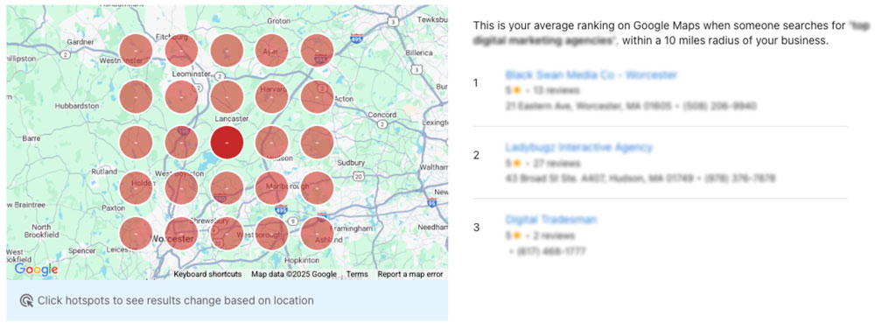Image resolution: width=875 pixels, height=330 pixels.
Task: Click the hotspot covering Westborough
Action: pyautogui.click(x=272, y=234)
